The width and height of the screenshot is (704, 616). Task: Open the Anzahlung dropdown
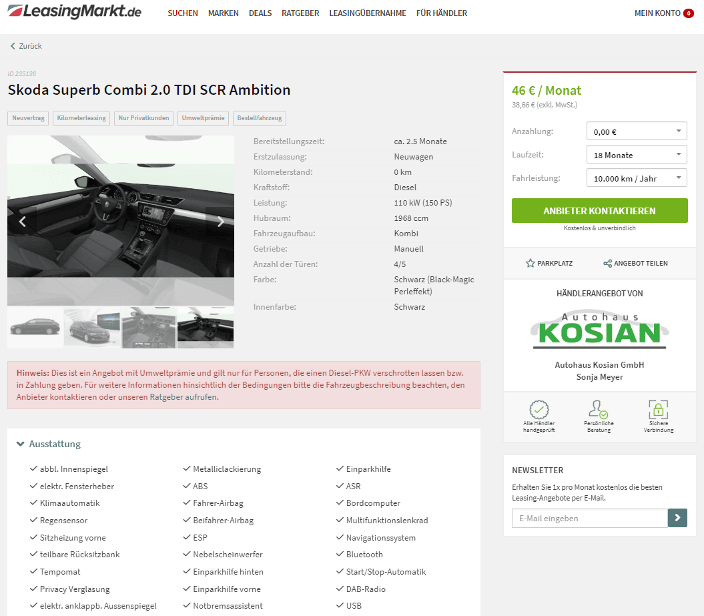click(x=637, y=131)
